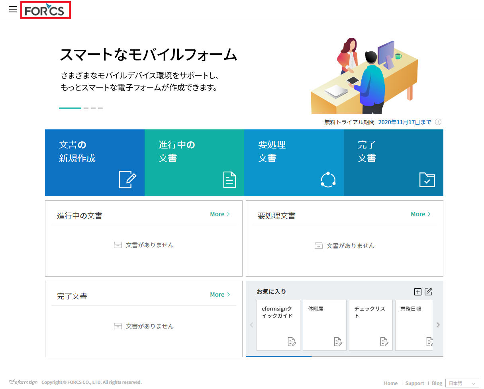The width and height of the screenshot is (484, 389).
Task: Click the pencil icon on 新規作成 tile
Action: 127,179
